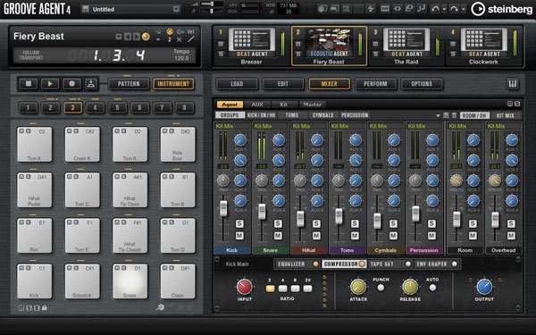The image size is (536, 335).
Task: Select the CYMBALS mixer view
Action: pyautogui.click(x=322, y=115)
